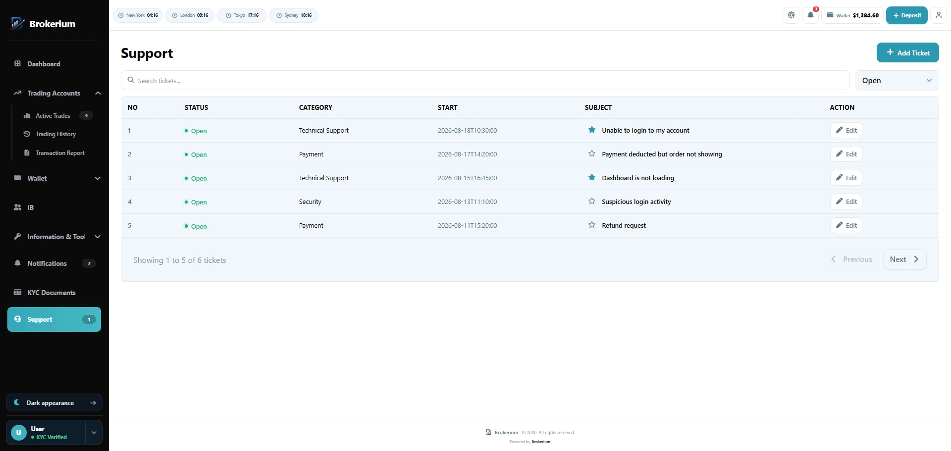Edit the Payment deducted ticket
This screenshot has height=451, width=951.
coord(846,154)
